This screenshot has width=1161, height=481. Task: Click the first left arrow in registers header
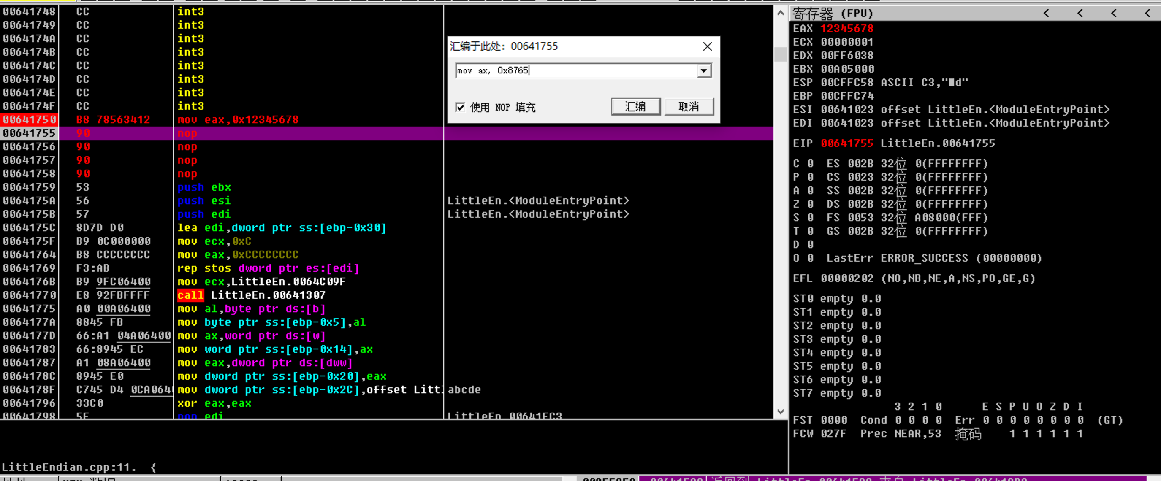[1046, 14]
